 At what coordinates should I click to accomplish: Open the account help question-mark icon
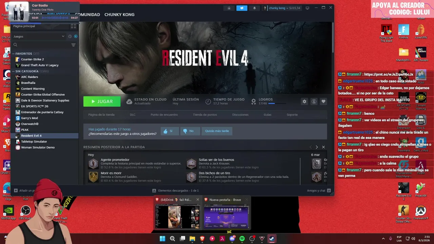(265, 8)
